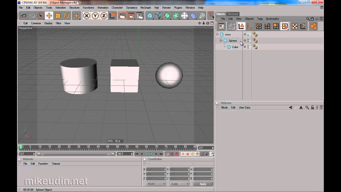Toggle Z axis lock

tap(104, 16)
